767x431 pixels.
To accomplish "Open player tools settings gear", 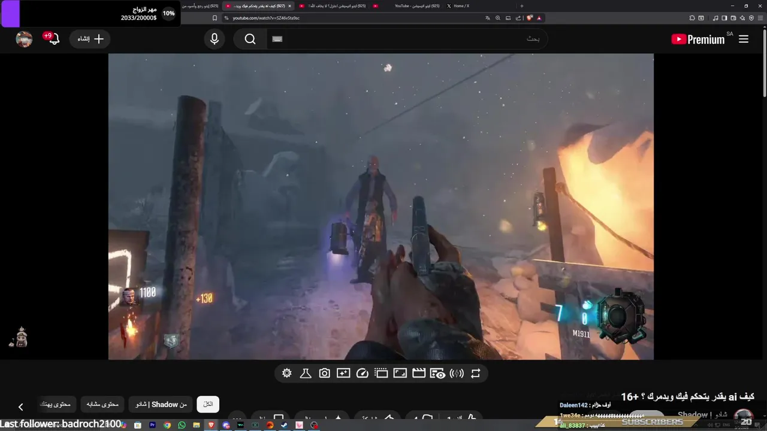I will [x=286, y=374].
